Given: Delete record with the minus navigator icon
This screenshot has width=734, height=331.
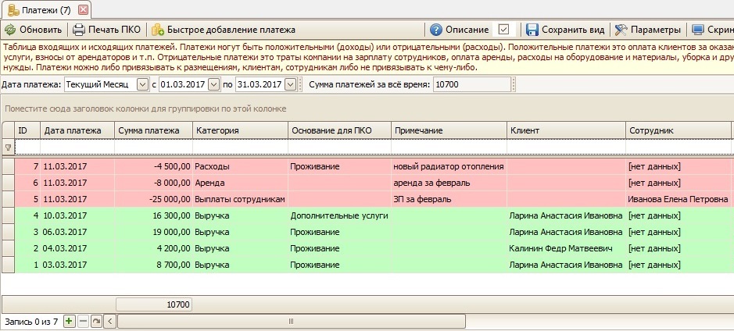Looking at the screenshot, I should pos(83,321).
